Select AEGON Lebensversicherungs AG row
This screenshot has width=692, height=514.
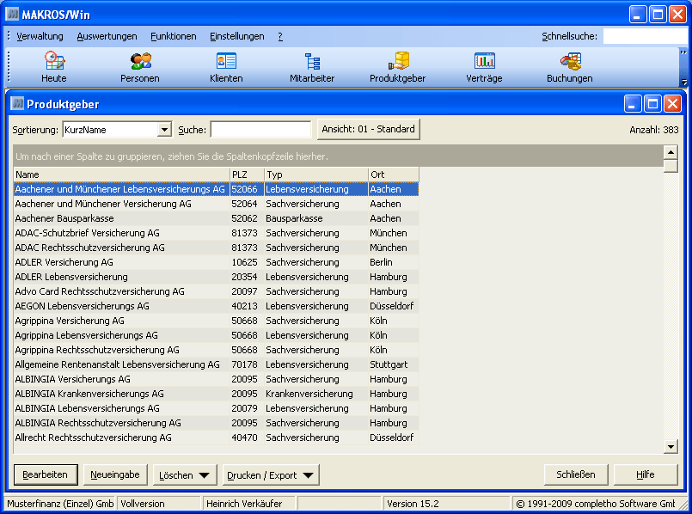216,306
